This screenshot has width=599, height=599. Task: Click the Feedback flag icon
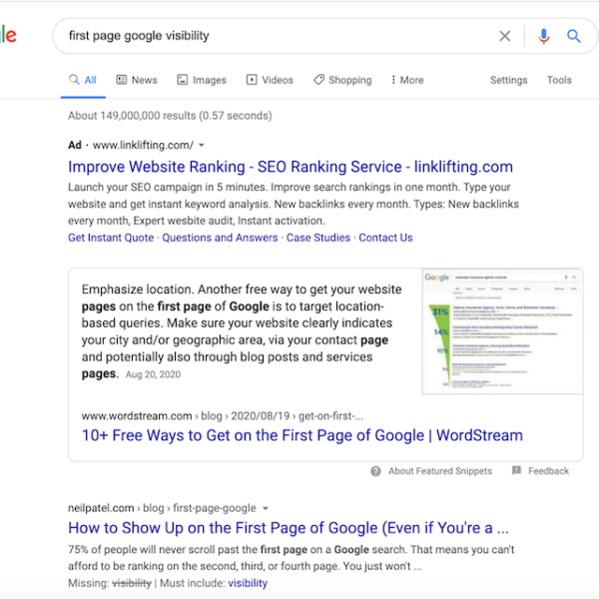[x=516, y=471]
